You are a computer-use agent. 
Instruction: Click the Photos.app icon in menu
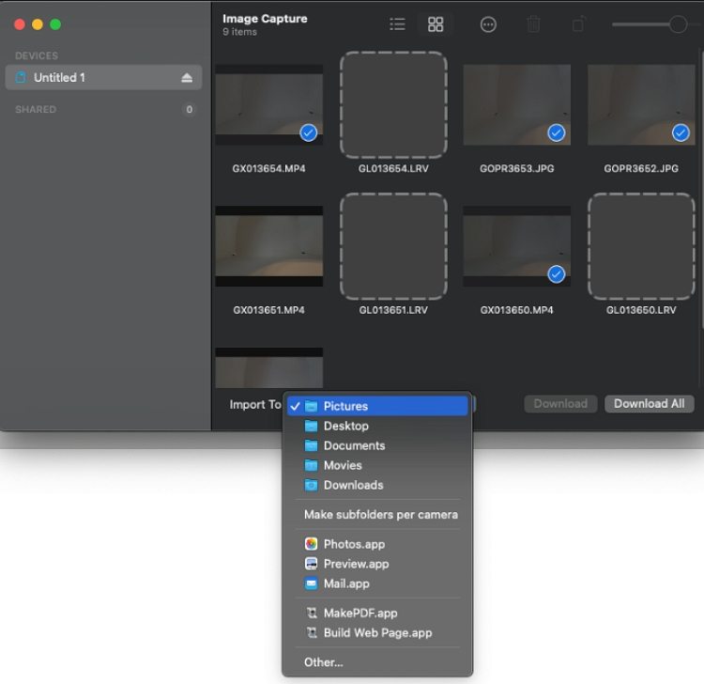(x=311, y=544)
